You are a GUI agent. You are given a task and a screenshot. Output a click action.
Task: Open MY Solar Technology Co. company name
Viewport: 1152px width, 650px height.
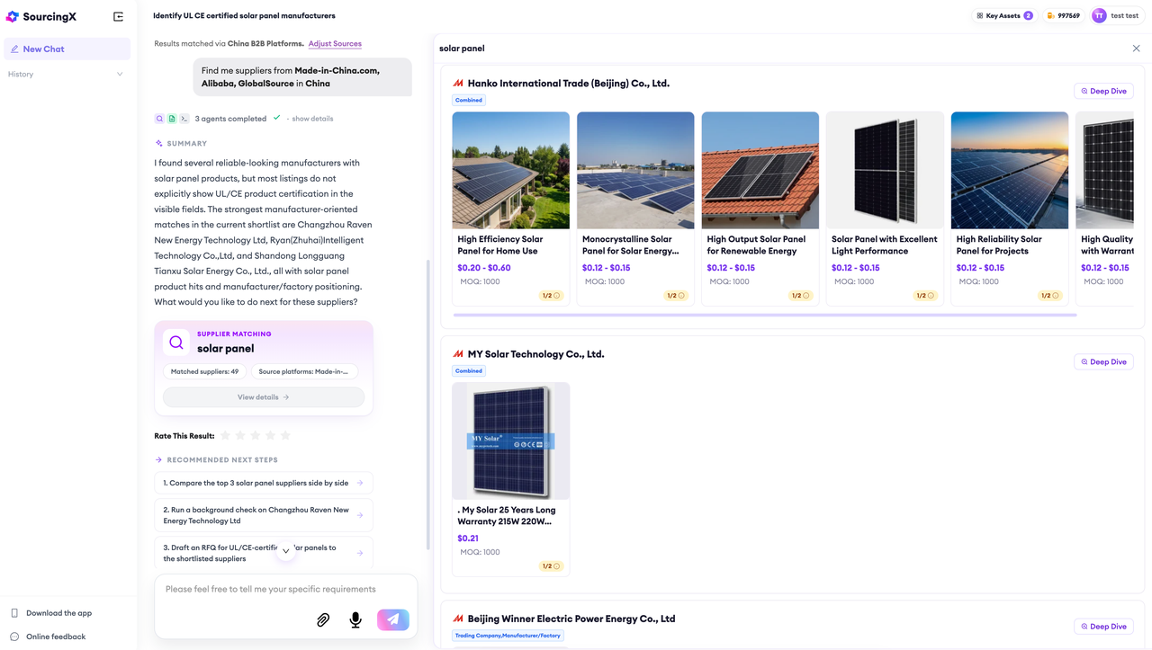[x=535, y=354]
